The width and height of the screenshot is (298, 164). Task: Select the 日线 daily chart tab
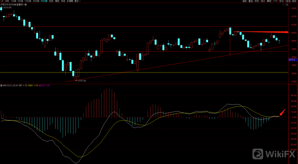51,1
